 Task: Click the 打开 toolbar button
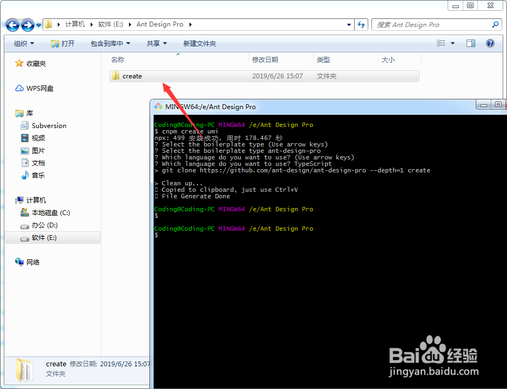click(63, 43)
